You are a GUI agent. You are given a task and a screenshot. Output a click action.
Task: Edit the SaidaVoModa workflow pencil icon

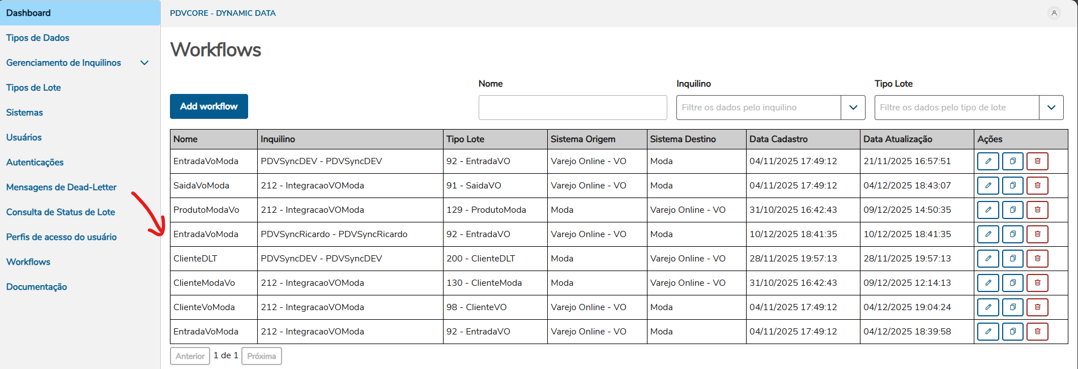pos(988,186)
